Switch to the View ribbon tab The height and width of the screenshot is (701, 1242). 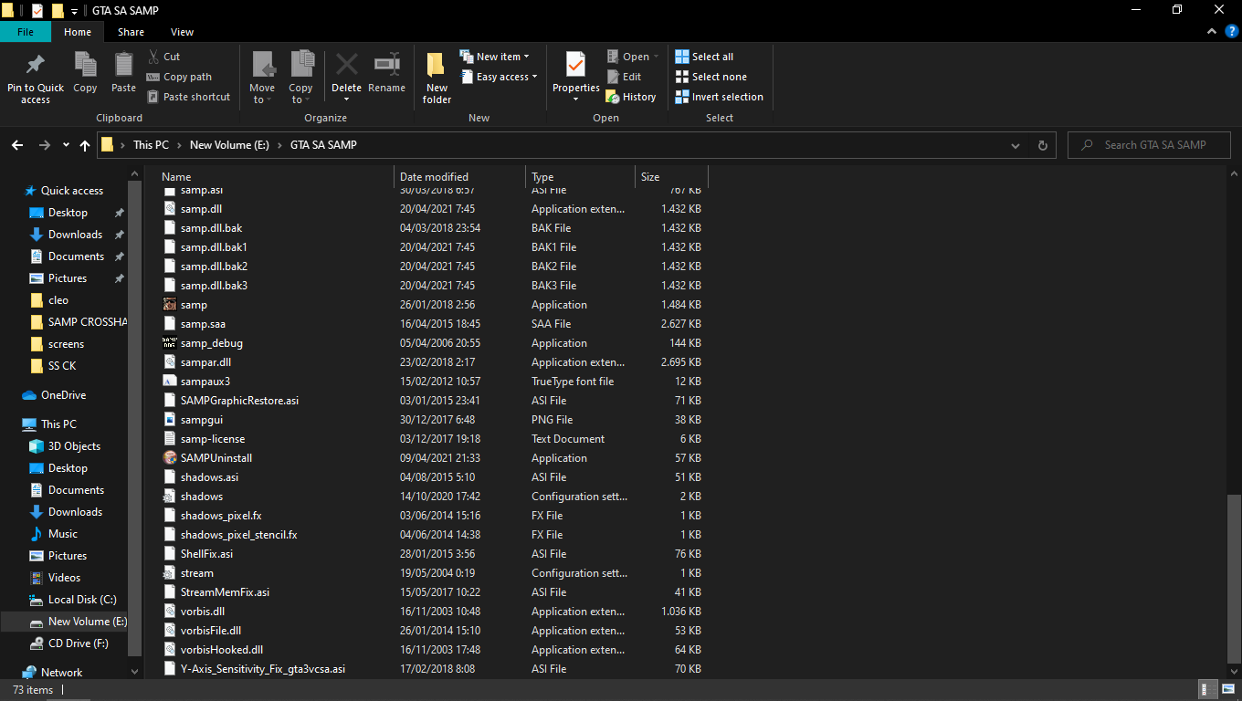coord(182,32)
